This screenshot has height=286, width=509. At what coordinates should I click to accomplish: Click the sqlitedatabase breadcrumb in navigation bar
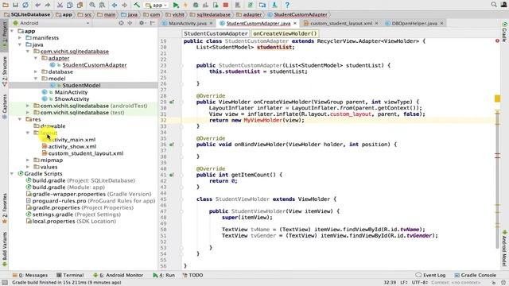tap(213, 14)
